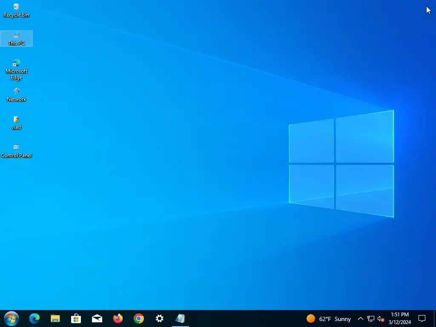Select the Control Panel desktop icon
Viewport: 436px width, 327px height.
pyautogui.click(x=16, y=151)
